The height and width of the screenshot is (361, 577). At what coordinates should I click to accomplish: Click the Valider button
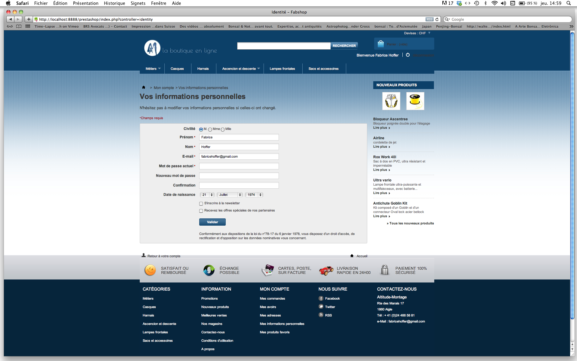(212, 222)
